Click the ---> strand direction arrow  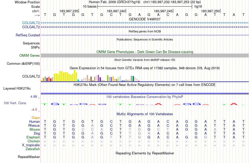(x=37, y=15)
